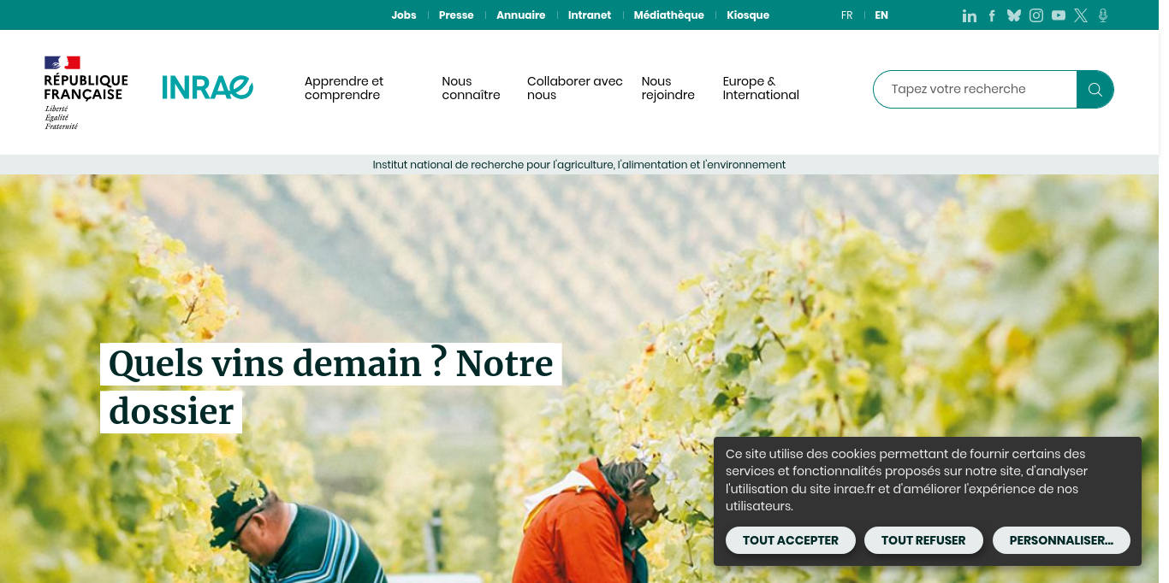
Task: Click the X (Twitter) icon
Action: pyautogui.click(x=1081, y=15)
